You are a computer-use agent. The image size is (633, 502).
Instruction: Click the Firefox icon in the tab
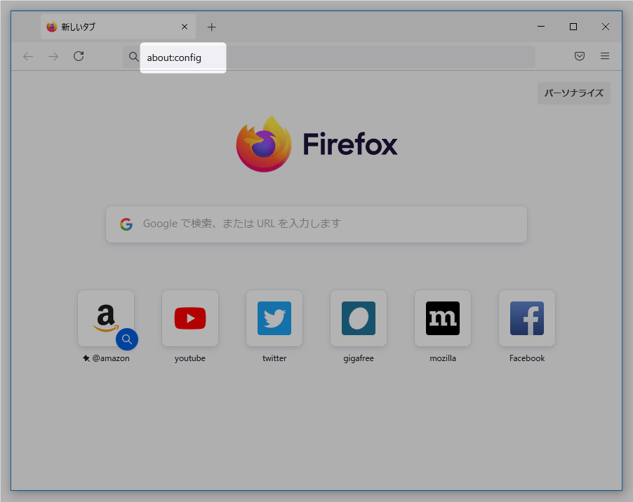[52, 27]
